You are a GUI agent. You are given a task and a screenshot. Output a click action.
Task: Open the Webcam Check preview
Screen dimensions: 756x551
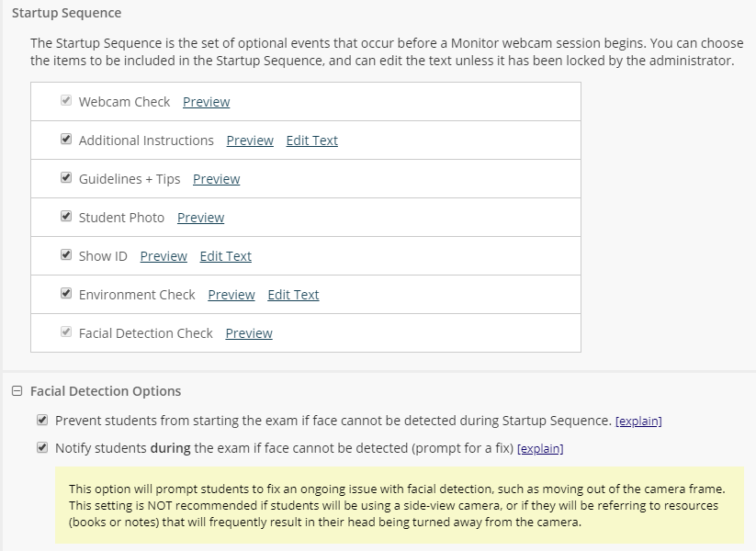[x=207, y=102]
